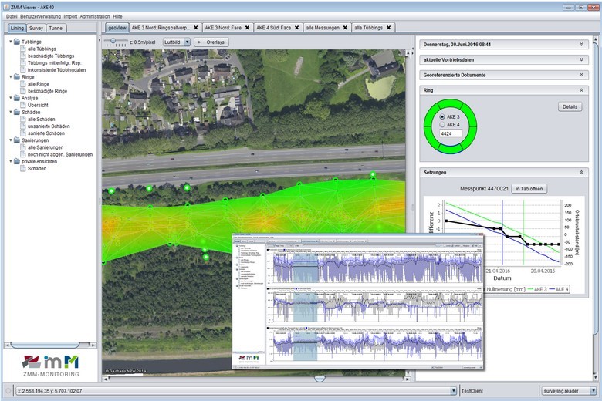Select 'inkonsistente Tübbingdaten' tree item

(56, 70)
